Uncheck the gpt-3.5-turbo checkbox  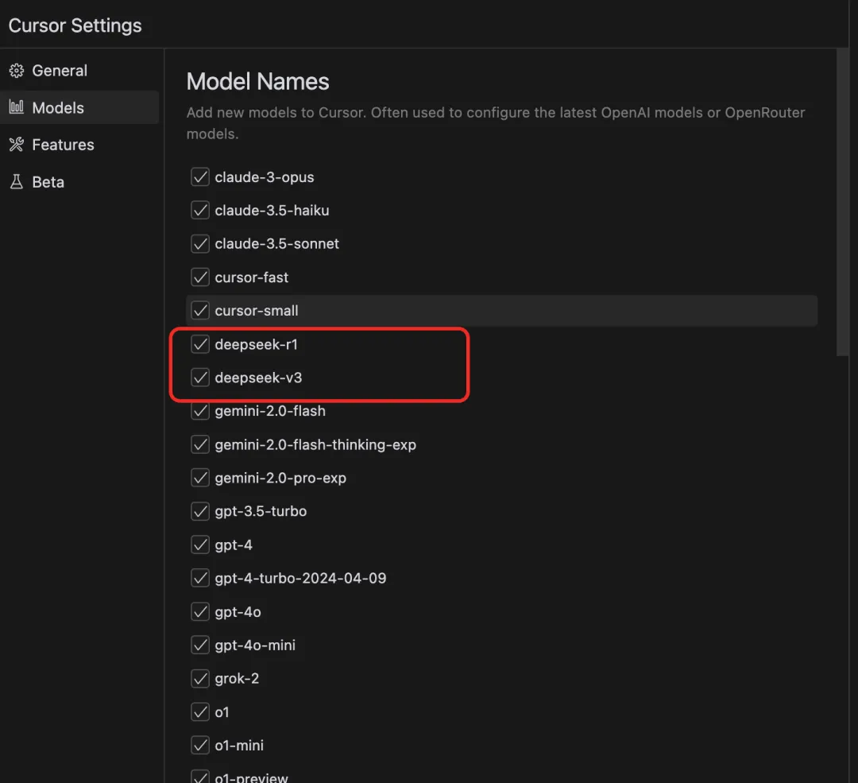coord(200,511)
